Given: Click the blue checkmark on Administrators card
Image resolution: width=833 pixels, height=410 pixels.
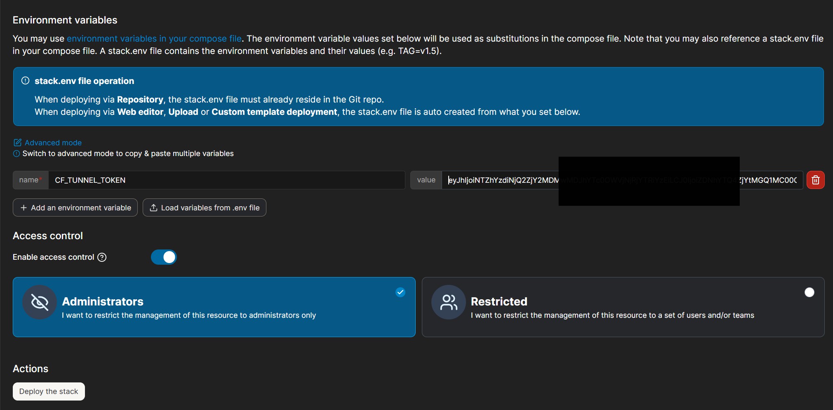Looking at the screenshot, I should tap(400, 292).
